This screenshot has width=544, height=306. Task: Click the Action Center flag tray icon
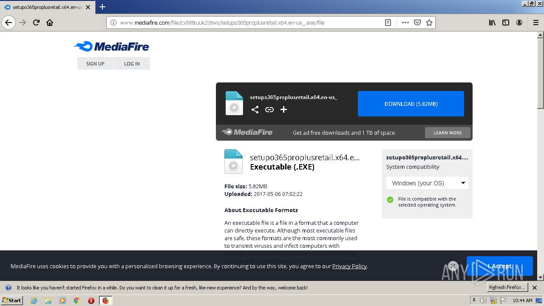503,300
